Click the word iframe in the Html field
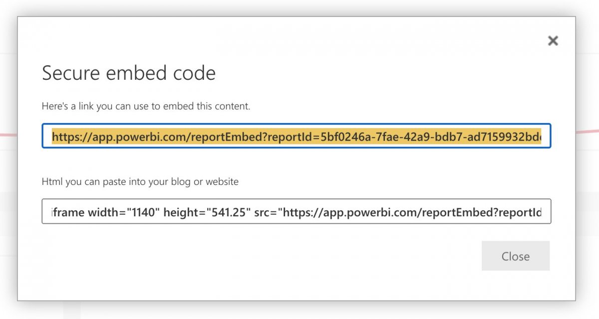The image size is (599, 319). click(68, 212)
